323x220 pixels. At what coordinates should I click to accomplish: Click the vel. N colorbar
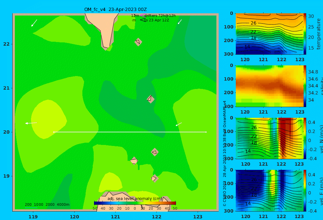point(305,138)
